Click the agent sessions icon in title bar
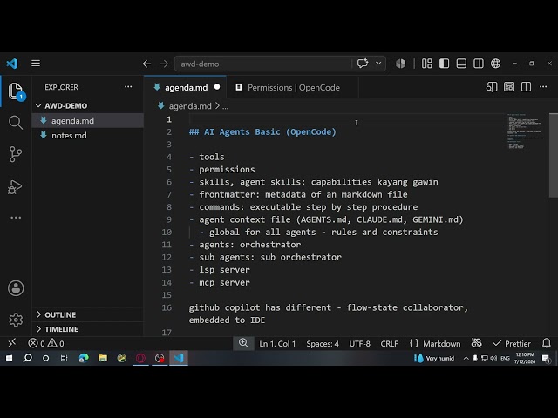558x418 pixels. tap(401, 64)
